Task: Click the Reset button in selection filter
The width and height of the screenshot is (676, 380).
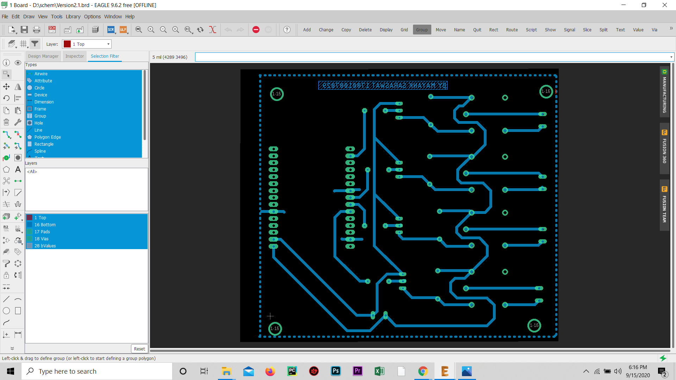Action: [x=140, y=348]
